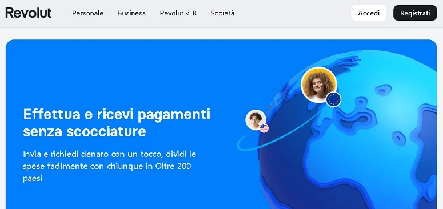This screenshot has height=209, width=443.
Task: Click the headline "Effettua e ricevi pagamenti"
Action: click(x=117, y=115)
